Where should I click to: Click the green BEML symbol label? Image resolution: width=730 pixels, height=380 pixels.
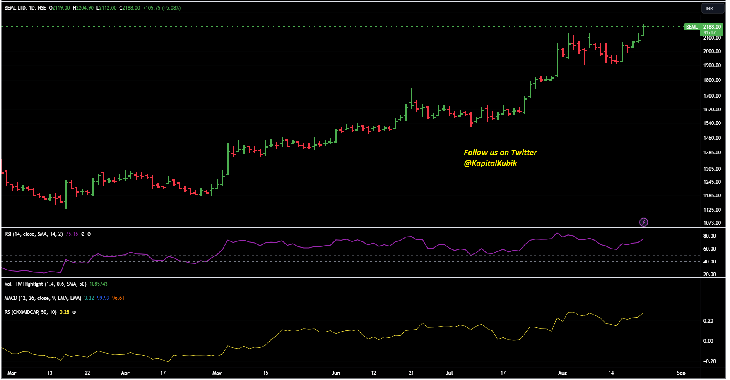point(691,27)
